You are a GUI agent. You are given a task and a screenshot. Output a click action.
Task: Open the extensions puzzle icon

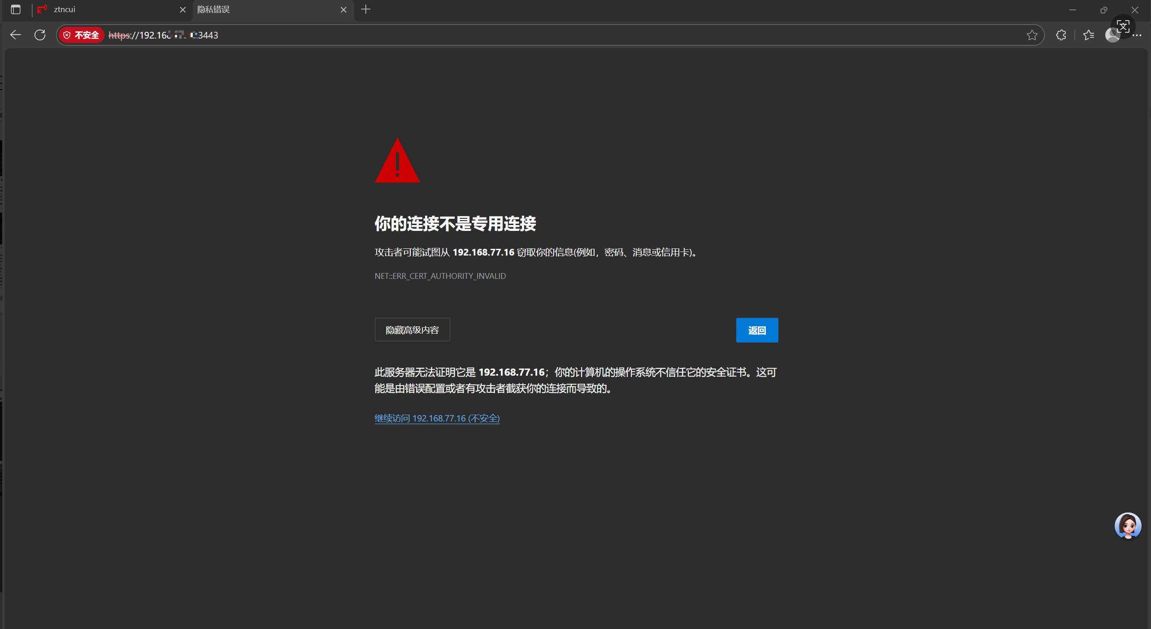point(1060,35)
